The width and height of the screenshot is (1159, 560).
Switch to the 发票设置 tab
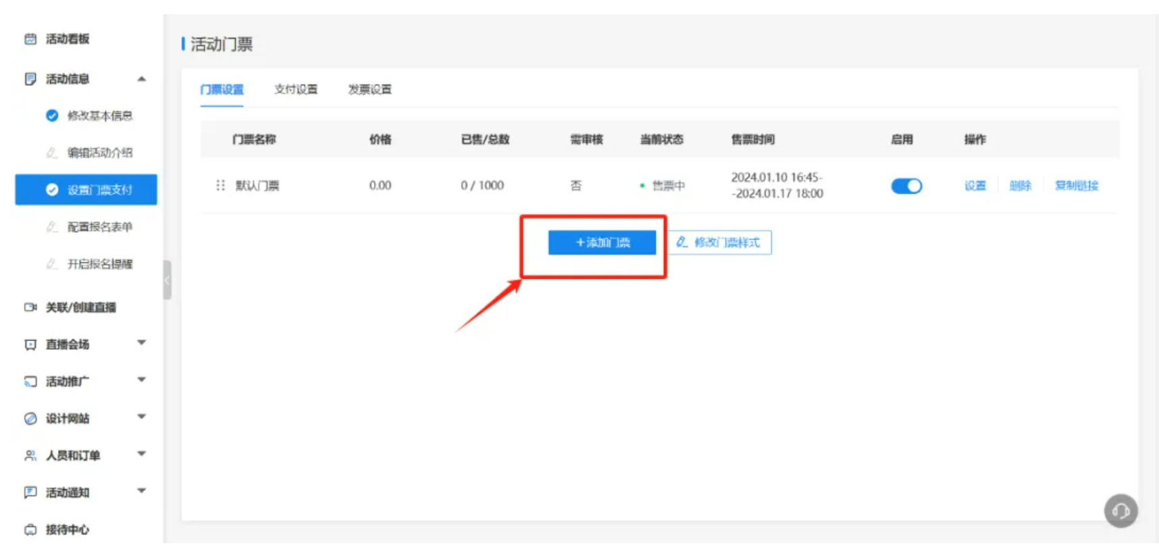pos(370,89)
